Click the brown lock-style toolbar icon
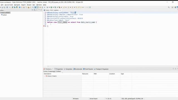This screenshot has width=178, height=100. tap(28, 7)
